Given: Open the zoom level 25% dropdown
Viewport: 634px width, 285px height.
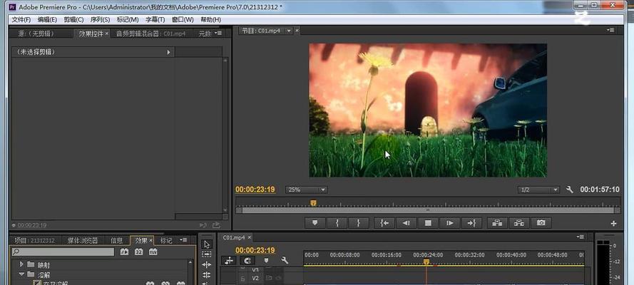Looking at the screenshot, I should [307, 190].
